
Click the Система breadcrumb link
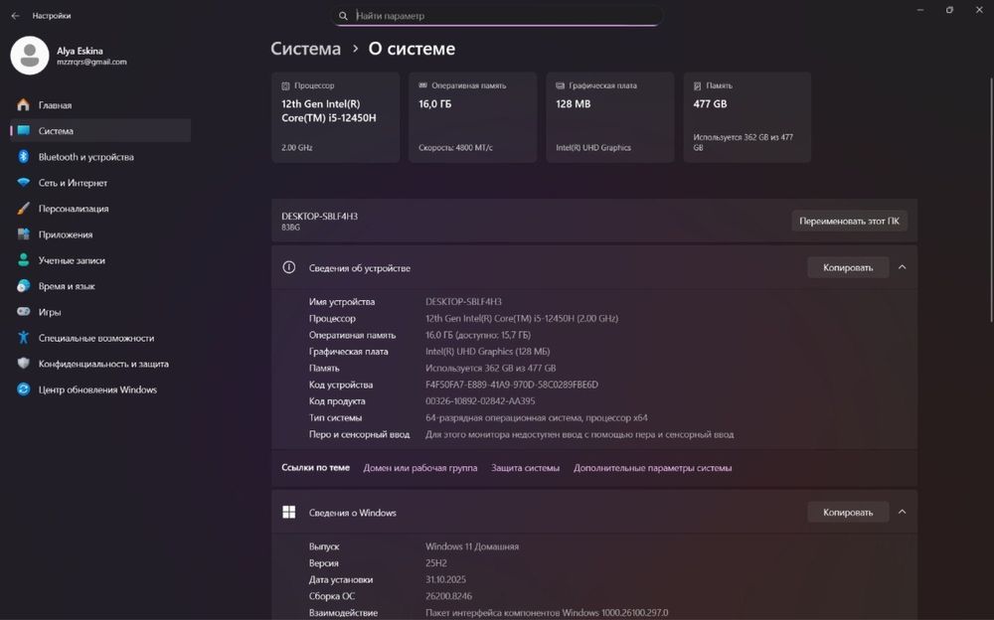tap(305, 49)
